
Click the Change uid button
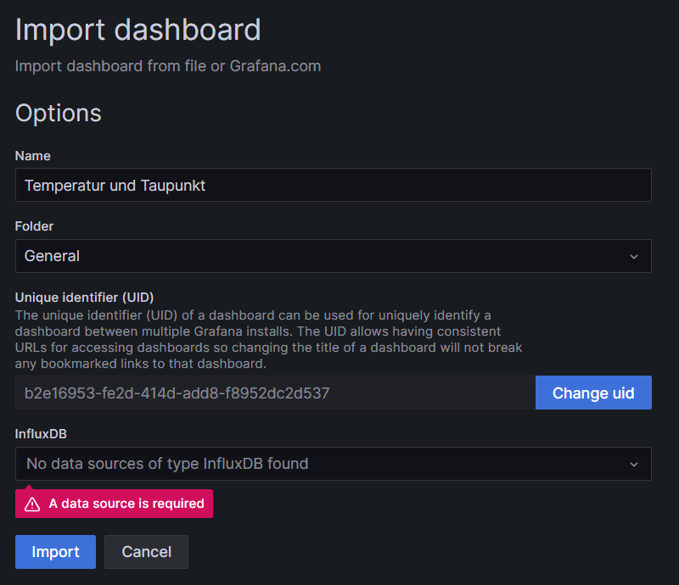pyautogui.click(x=593, y=393)
